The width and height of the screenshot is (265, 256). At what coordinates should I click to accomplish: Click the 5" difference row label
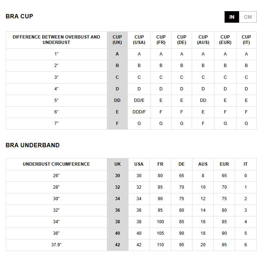coord(56,100)
